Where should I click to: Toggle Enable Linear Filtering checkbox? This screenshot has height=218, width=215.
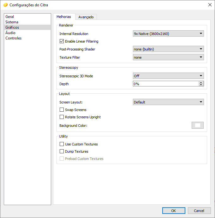pos(62,41)
